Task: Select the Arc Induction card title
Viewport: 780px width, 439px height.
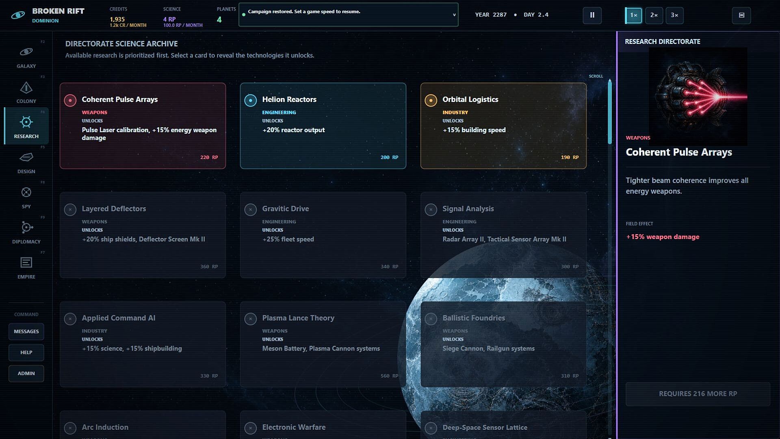Action: (105, 427)
